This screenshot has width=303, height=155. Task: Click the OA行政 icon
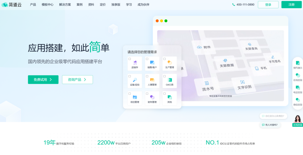[x=170, y=80]
